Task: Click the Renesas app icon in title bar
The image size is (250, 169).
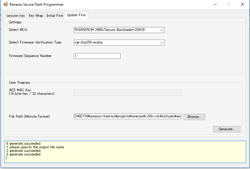Action: [x=5, y=5]
